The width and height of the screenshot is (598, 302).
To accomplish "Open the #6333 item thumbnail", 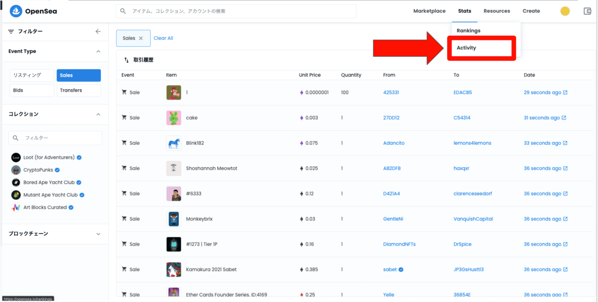I will [x=174, y=193].
